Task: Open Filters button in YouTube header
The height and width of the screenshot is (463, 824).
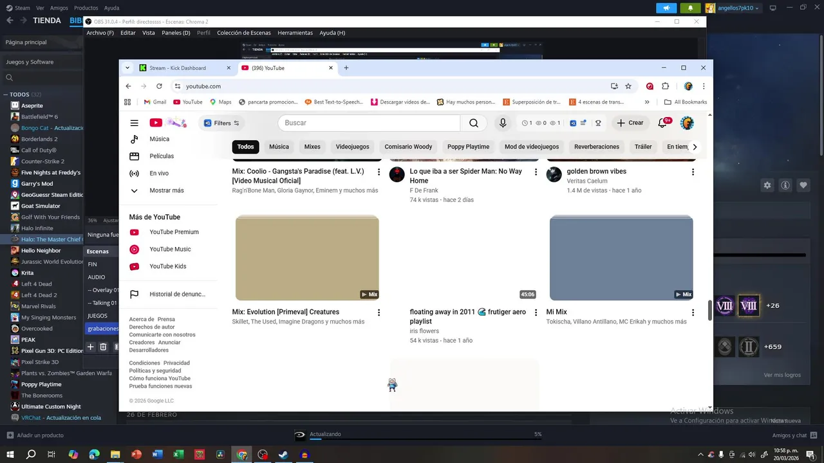Action: tap(221, 123)
